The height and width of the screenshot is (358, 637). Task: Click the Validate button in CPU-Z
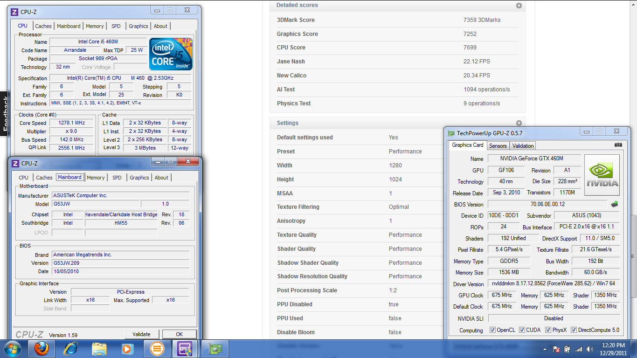pyautogui.click(x=141, y=334)
